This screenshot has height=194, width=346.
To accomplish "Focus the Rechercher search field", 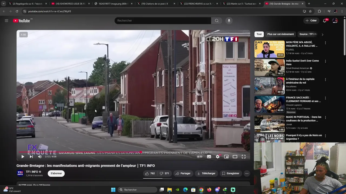I will click(163, 20).
